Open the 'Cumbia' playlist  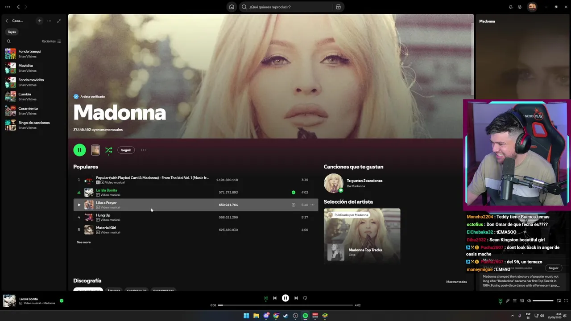click(33, 96)
